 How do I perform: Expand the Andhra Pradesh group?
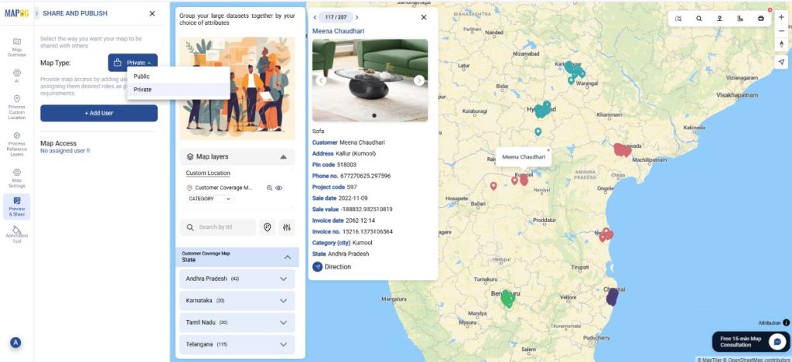tap(237, 278)
